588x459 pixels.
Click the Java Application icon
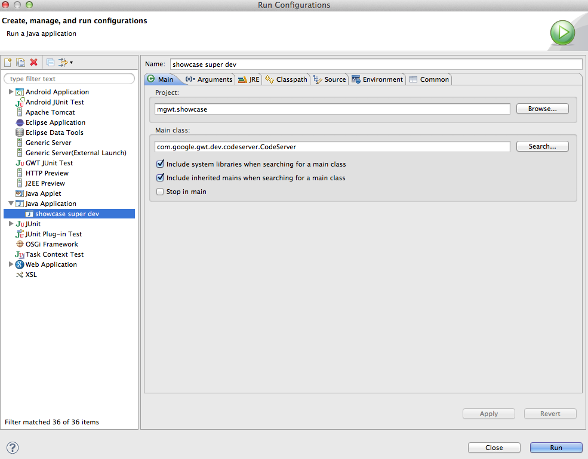pos(20,204)
